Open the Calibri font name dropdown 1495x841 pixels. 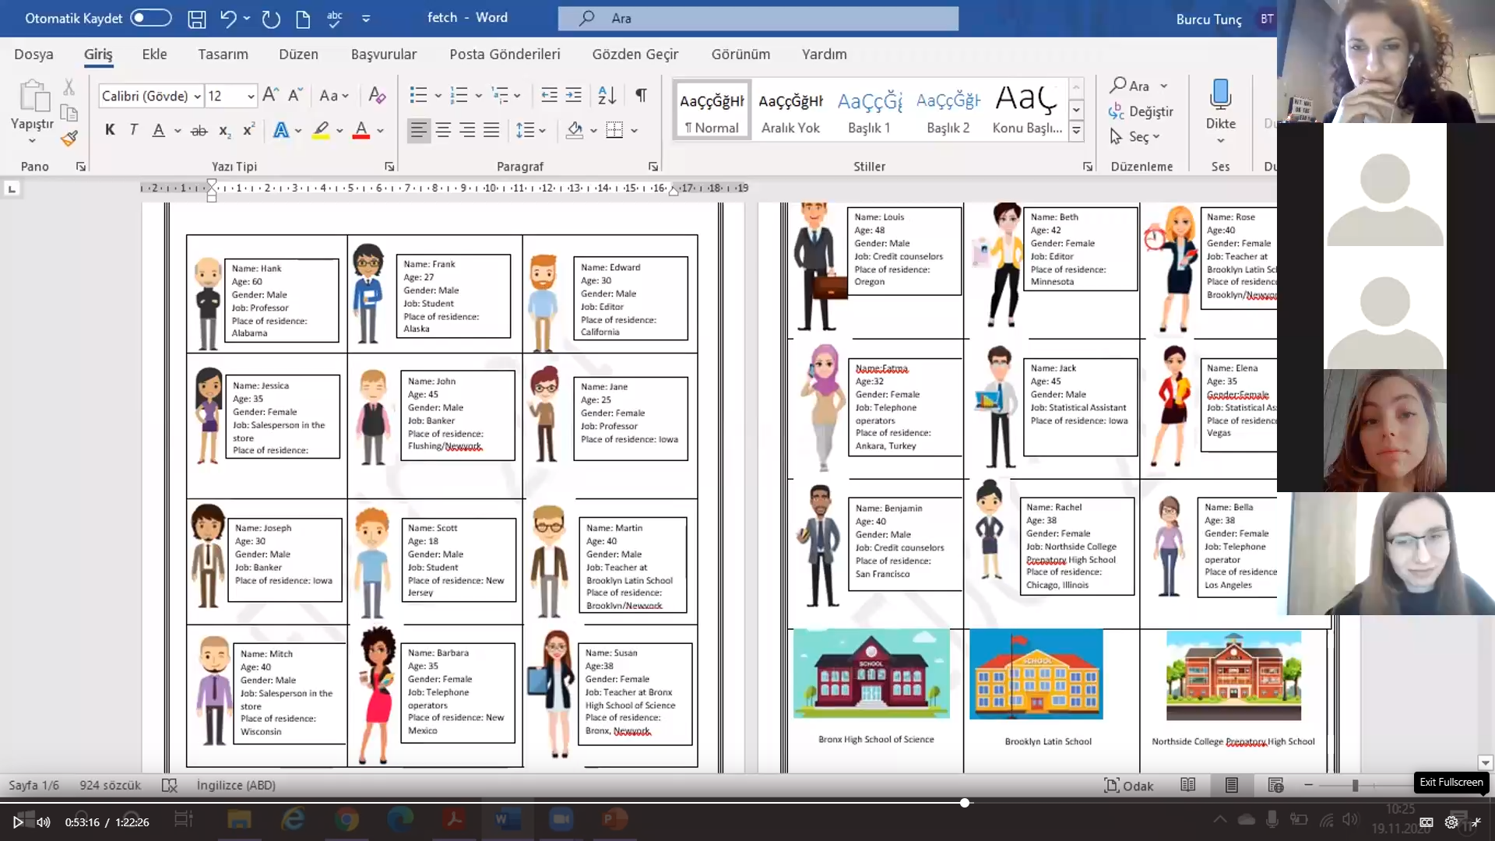pyautogui.click(x=198, y=96)
